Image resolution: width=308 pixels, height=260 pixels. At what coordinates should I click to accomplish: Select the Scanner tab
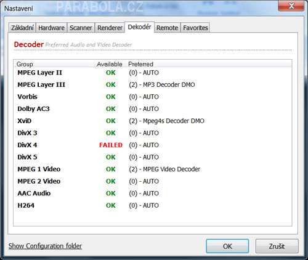81,28
